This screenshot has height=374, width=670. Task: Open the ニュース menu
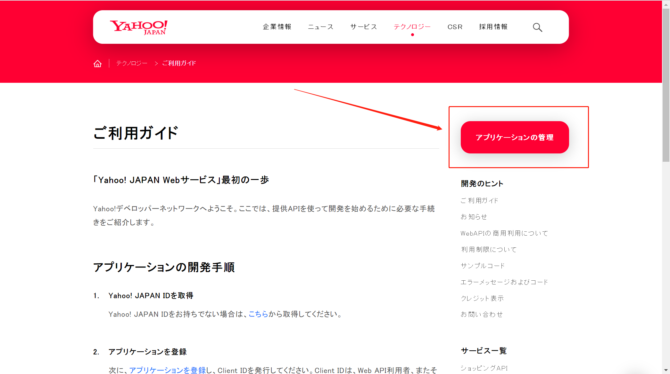[320, 27]
